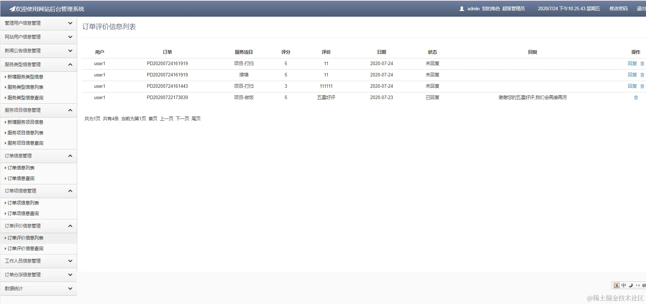Viewport: 646px width, 304px height.
Task: Click the 服务项目 column header
Action: click(244, 52)
